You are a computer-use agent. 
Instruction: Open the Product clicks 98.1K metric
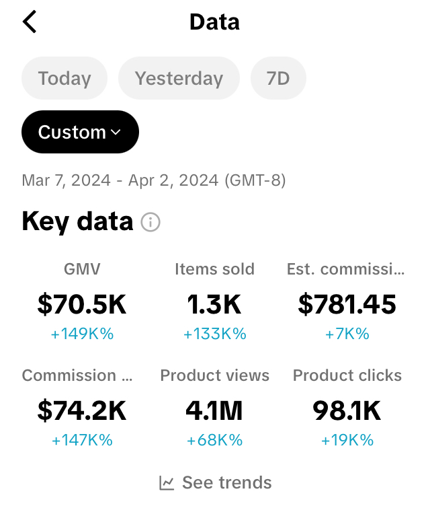347,410
